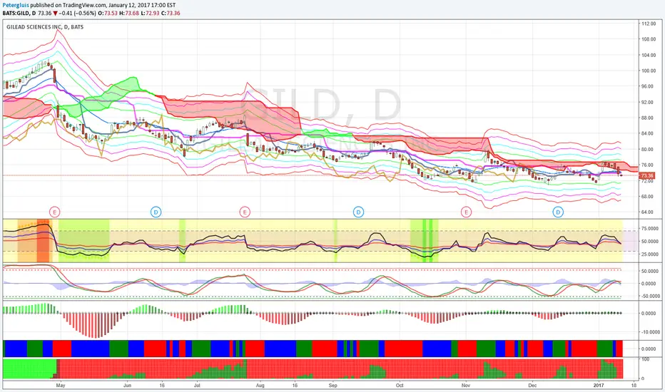This screenshot has height=392, width=665.
Task: Click the close value C:73.36
Action: (171, 13)
